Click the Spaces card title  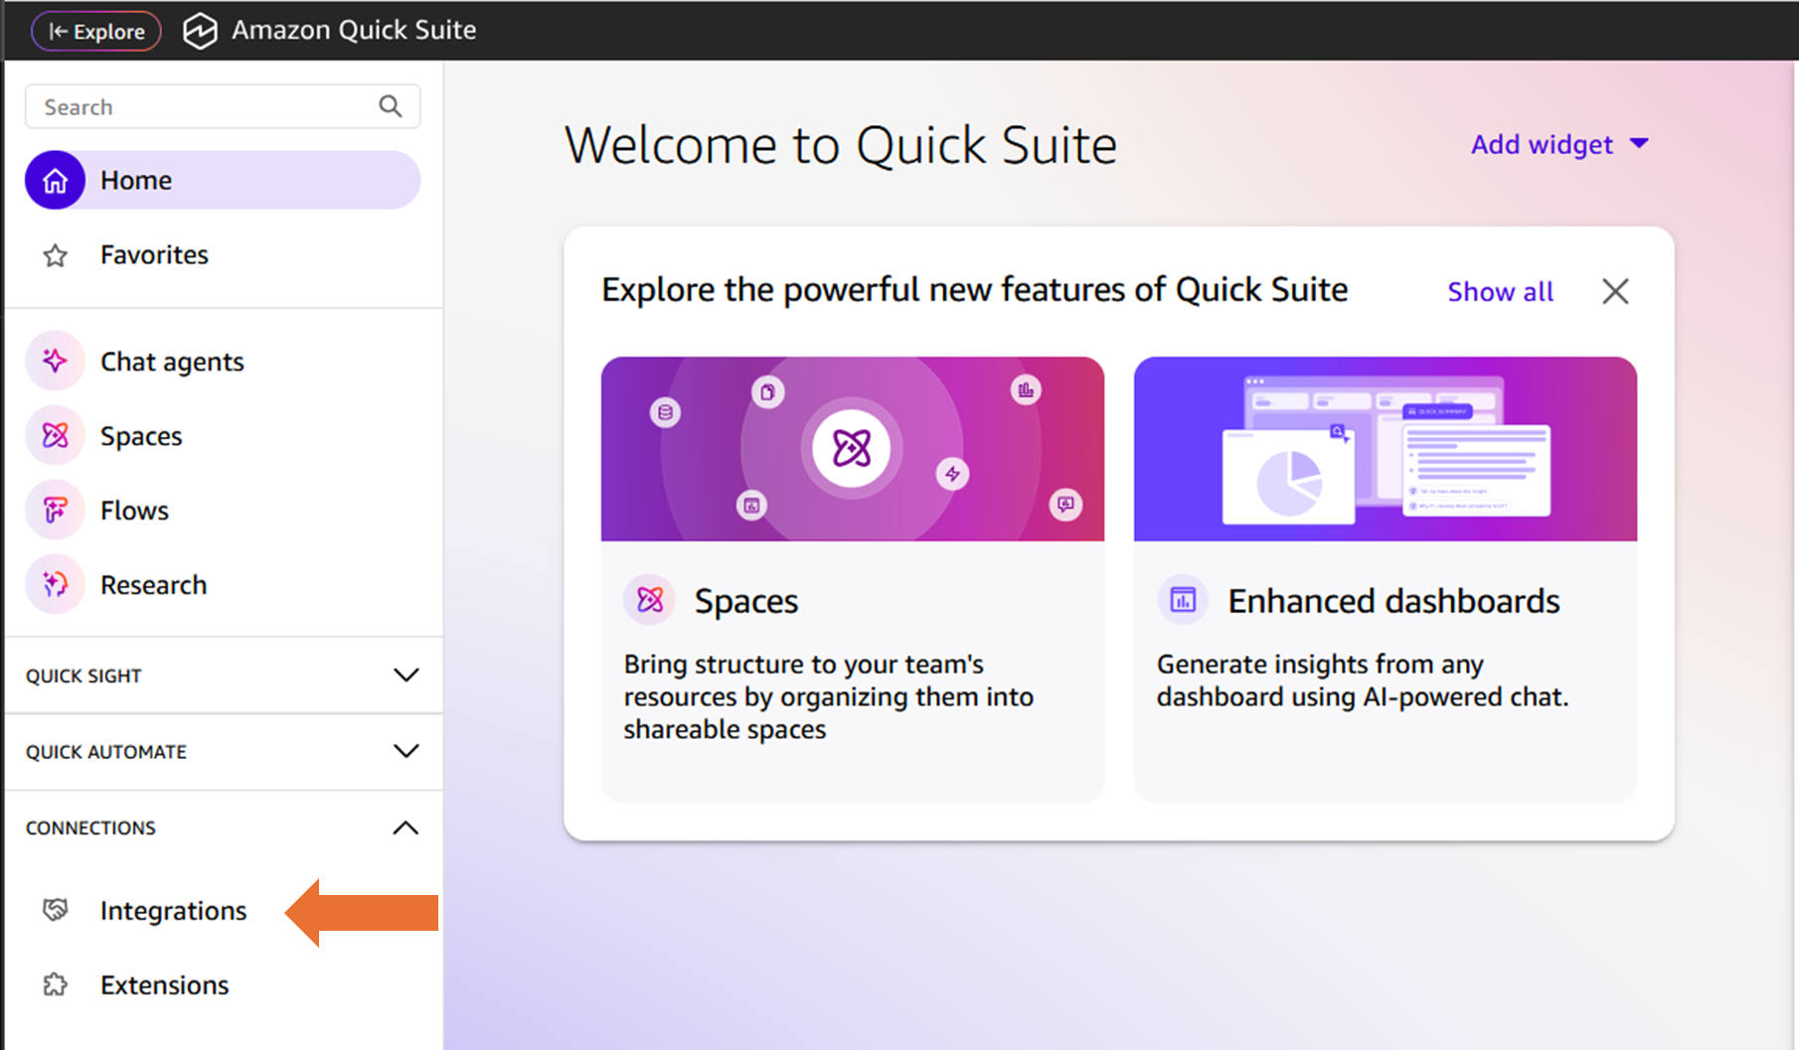tap(746, 602)
